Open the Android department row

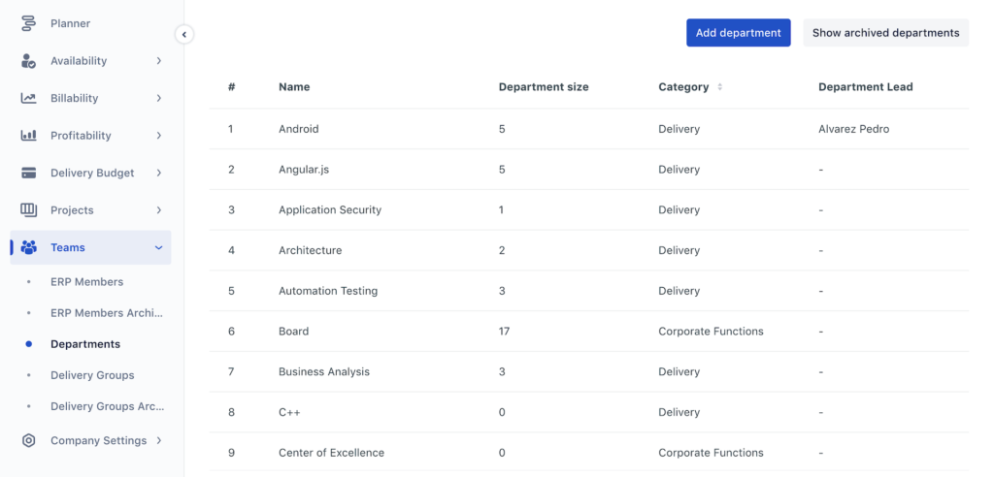[589, 129]
